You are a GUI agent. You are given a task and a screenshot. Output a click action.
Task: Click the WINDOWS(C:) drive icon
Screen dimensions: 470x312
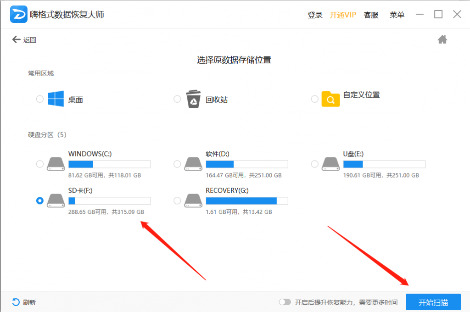click(56, 164)
